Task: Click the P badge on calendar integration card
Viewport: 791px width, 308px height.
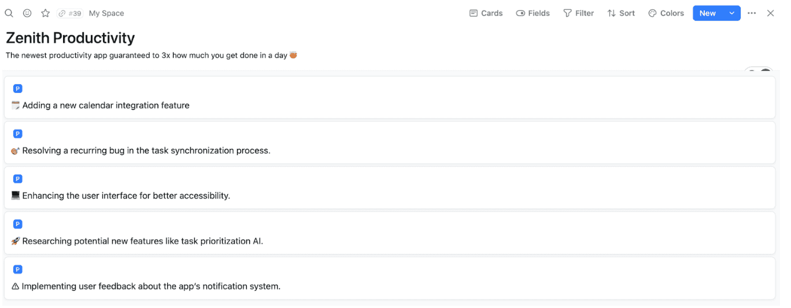Action: tap(18, 89)
